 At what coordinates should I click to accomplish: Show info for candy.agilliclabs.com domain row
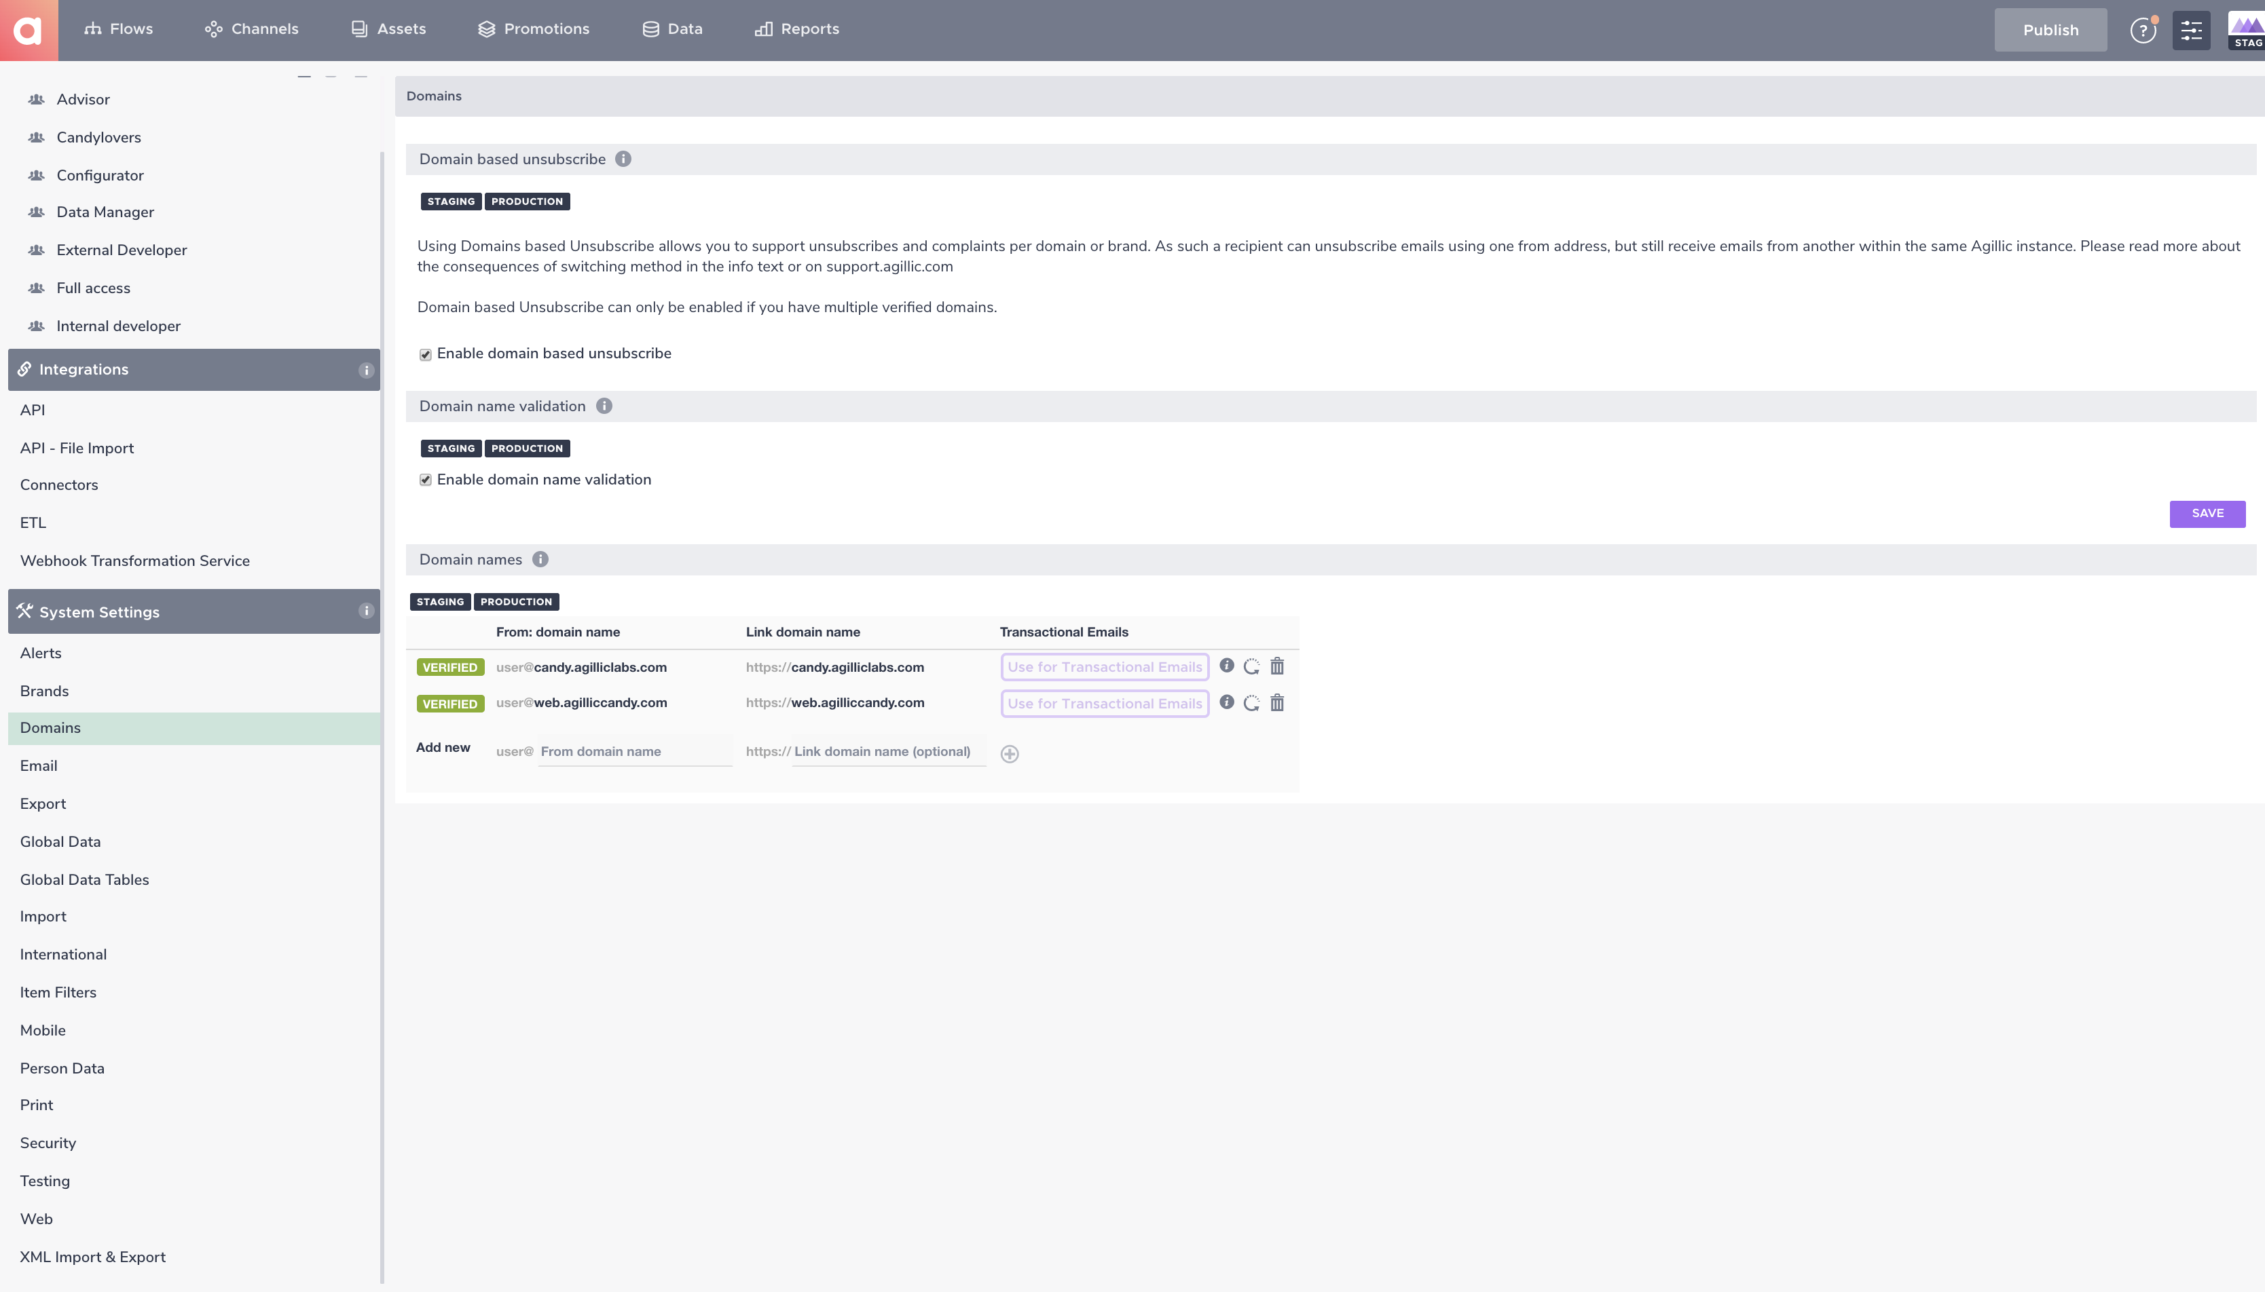tap(1226, 666)
